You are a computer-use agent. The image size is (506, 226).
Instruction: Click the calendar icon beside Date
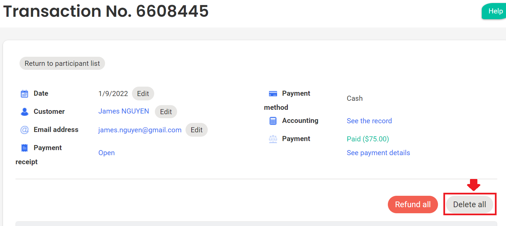24,94
